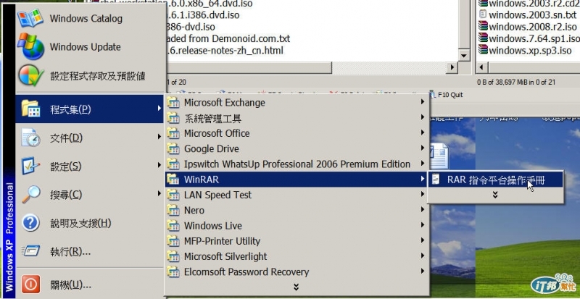580x299 pixels.
Task: Open 搜尋(C) submenu
Action: point(90,195)
